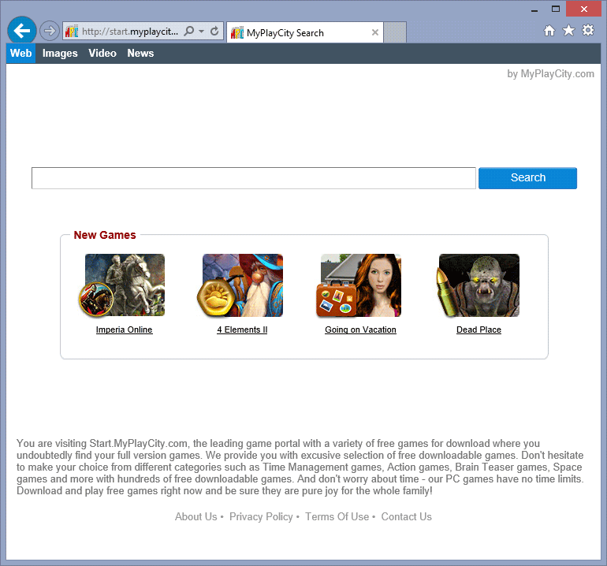Go back with the browser back arrow
607x566 pixels.
pyautogui.click(x=22, y=31)
